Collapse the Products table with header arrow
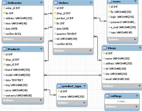The width and height of the screenshot is (142, 111). [41, 49]
